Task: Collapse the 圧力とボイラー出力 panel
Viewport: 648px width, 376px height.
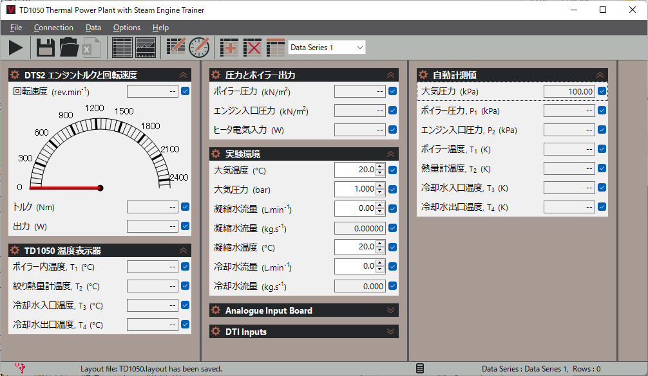Action: point(390,75)
